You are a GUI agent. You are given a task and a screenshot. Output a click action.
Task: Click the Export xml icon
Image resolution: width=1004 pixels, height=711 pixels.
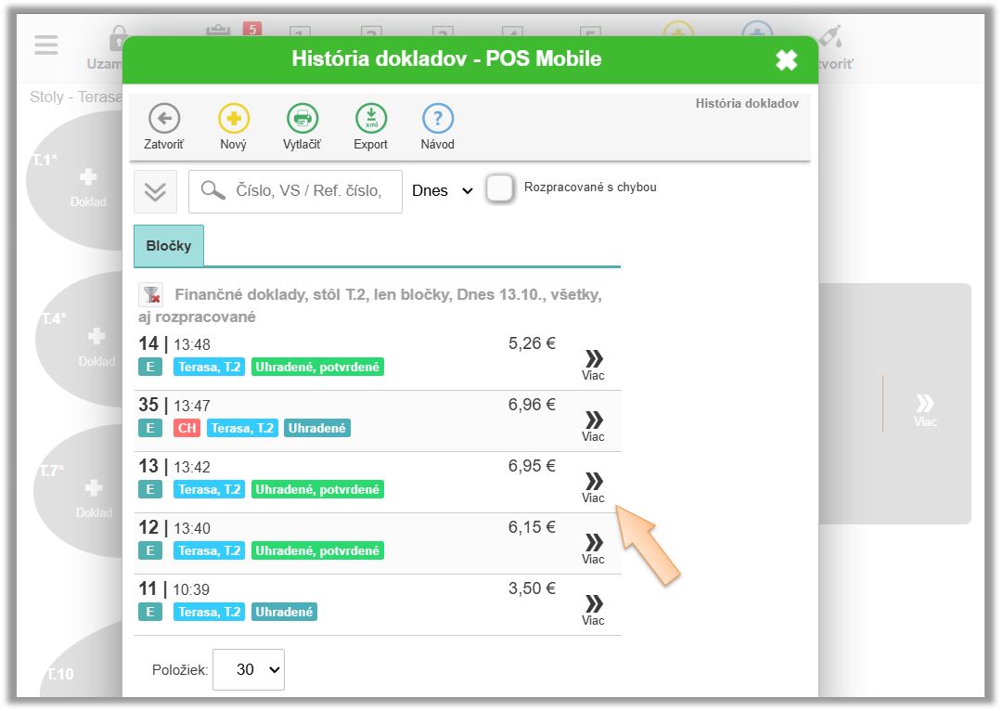pos(370,119)
